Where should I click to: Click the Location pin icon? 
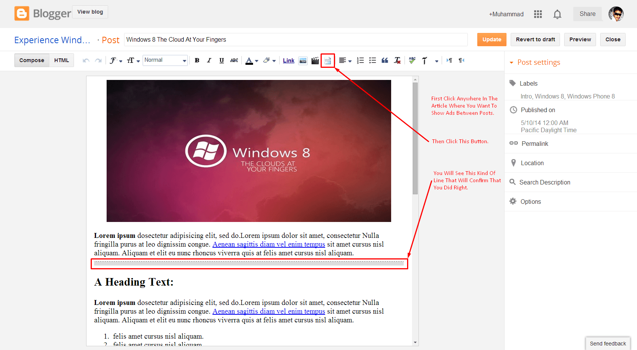tap(513, 163)
